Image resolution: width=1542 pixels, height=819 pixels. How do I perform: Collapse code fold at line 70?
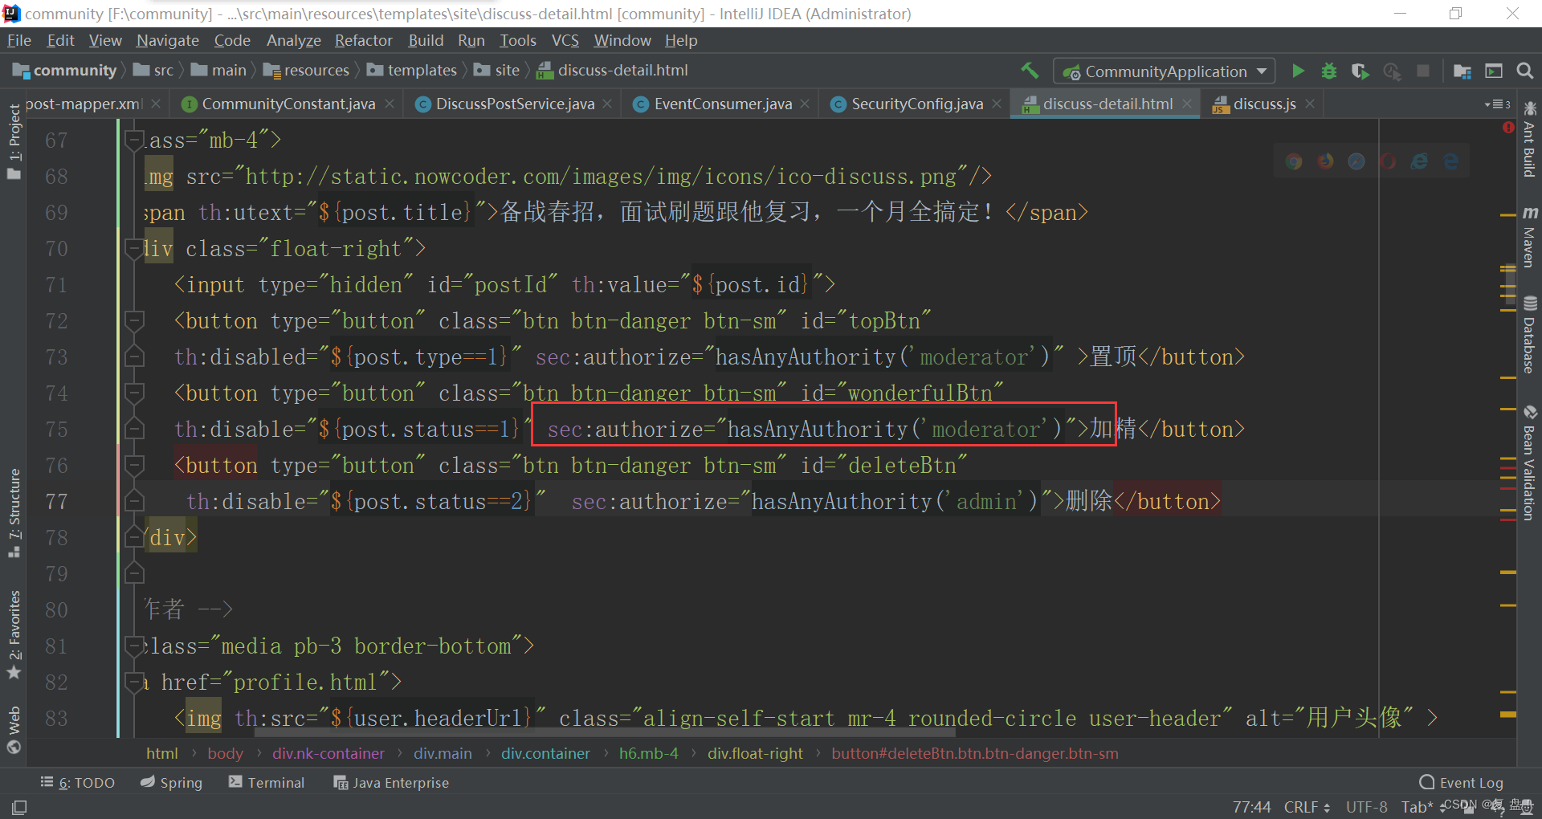[134, 249]
